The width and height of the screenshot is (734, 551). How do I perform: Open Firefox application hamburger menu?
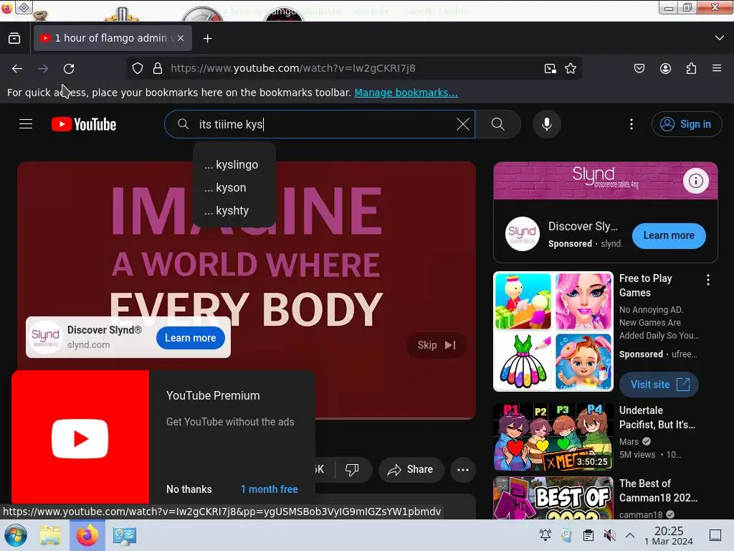(717, 68)
